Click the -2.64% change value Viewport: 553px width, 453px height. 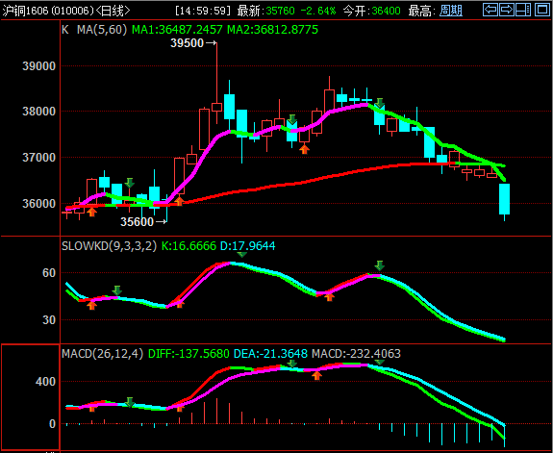point(318,11)
